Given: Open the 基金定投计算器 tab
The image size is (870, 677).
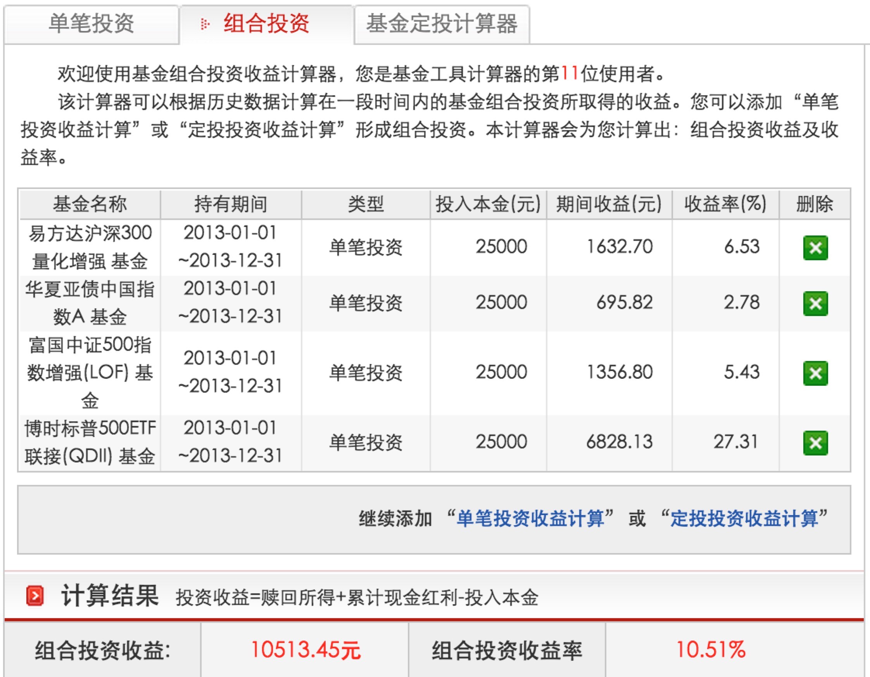Looking at the screenshot, I should (x=441, y=23).
